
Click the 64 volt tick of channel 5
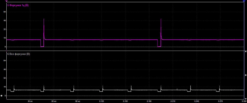coord(5,12)
